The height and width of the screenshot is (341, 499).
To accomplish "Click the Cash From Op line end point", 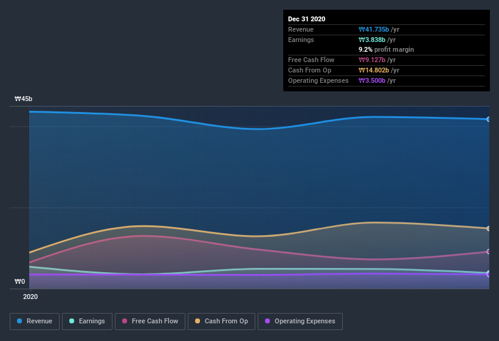I will click(x=489, y=228).
